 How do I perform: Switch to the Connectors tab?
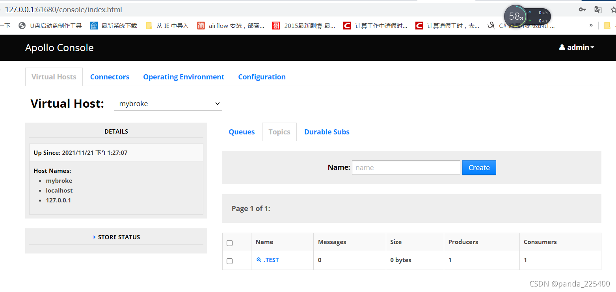(x=110, y=77)
